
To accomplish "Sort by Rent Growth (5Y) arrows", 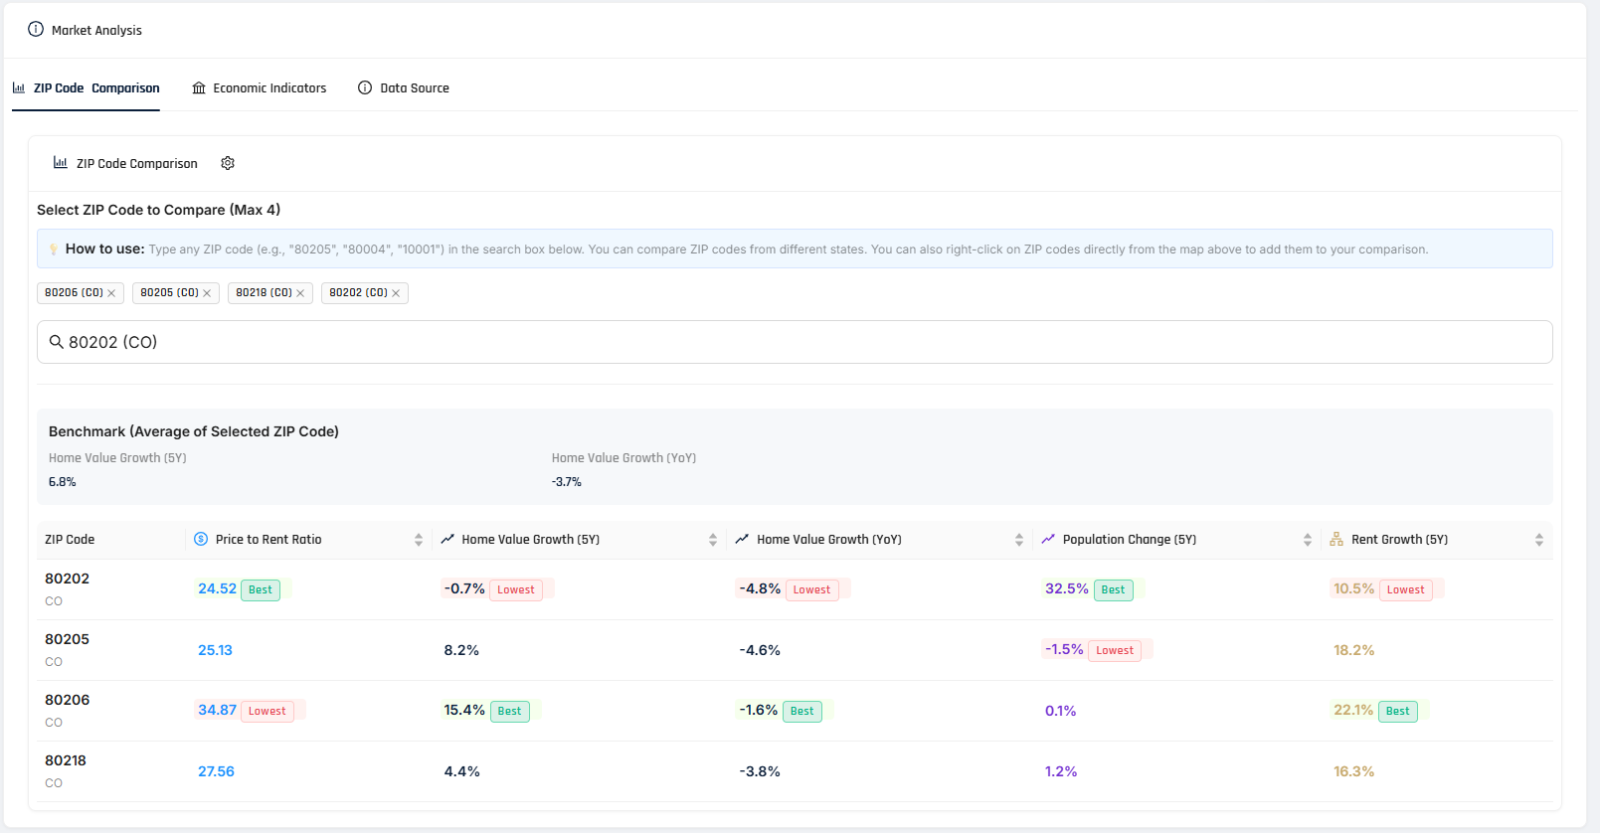I will coord(1539,540).
